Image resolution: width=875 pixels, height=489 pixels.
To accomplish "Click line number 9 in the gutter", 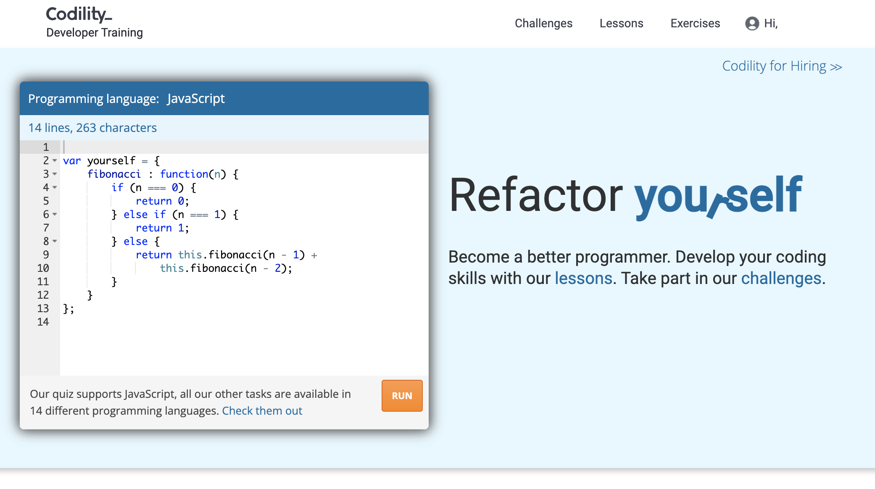I will tap(46, 255).
